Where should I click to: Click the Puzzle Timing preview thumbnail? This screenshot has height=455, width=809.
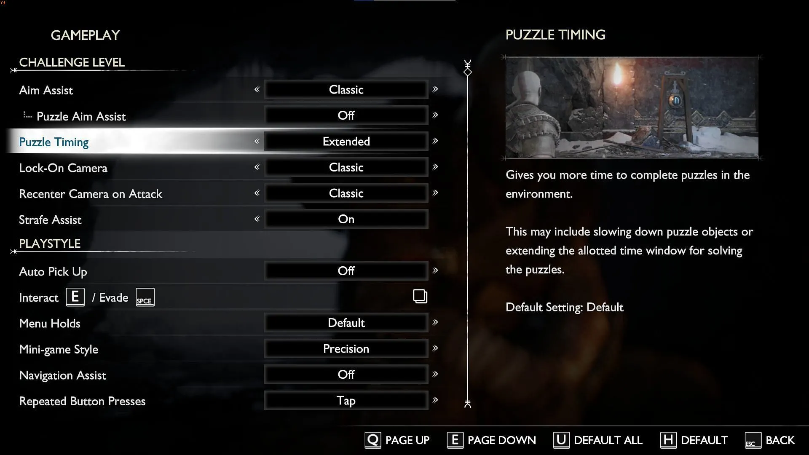(x=631, y=107)
